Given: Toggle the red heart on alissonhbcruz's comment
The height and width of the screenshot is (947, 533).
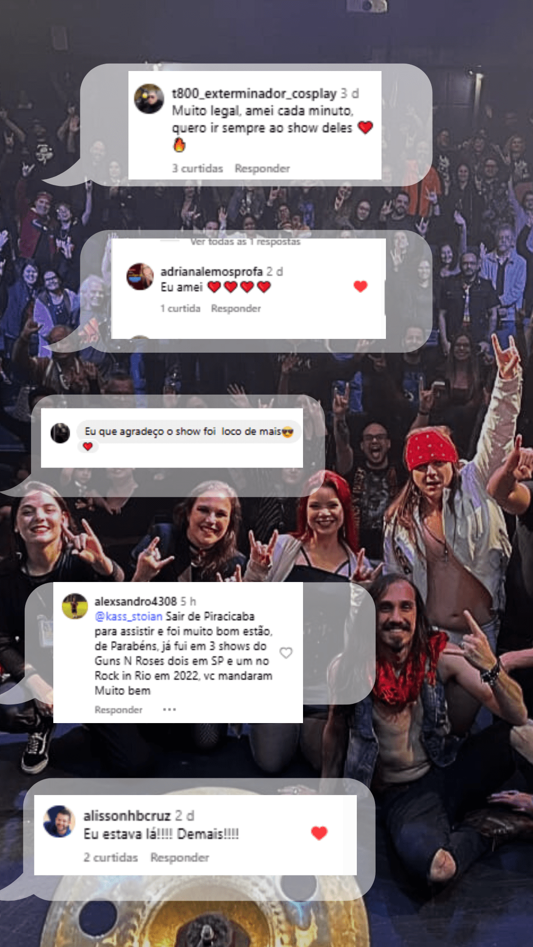Looking at the screenshot, I should pos(319,833).
